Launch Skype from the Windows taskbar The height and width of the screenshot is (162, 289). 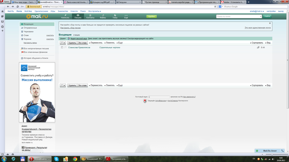[x=56, y=159]
